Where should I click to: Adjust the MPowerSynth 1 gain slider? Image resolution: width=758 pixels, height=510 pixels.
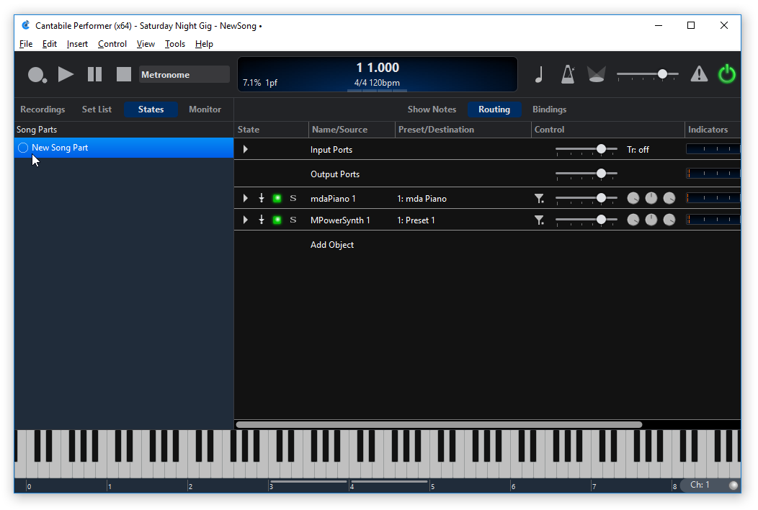point(587,220)
